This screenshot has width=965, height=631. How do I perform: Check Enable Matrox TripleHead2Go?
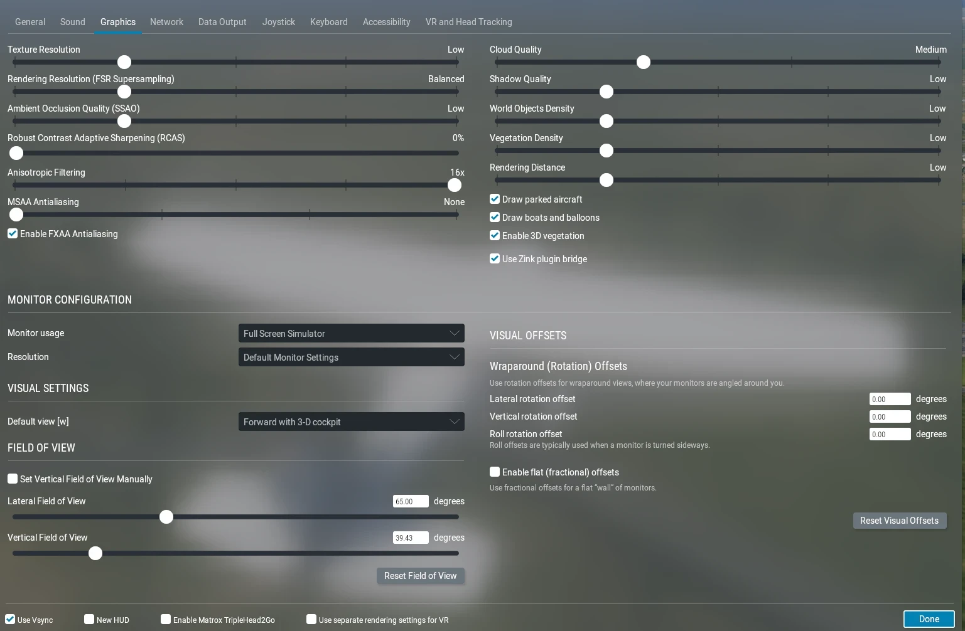point(166,619)
